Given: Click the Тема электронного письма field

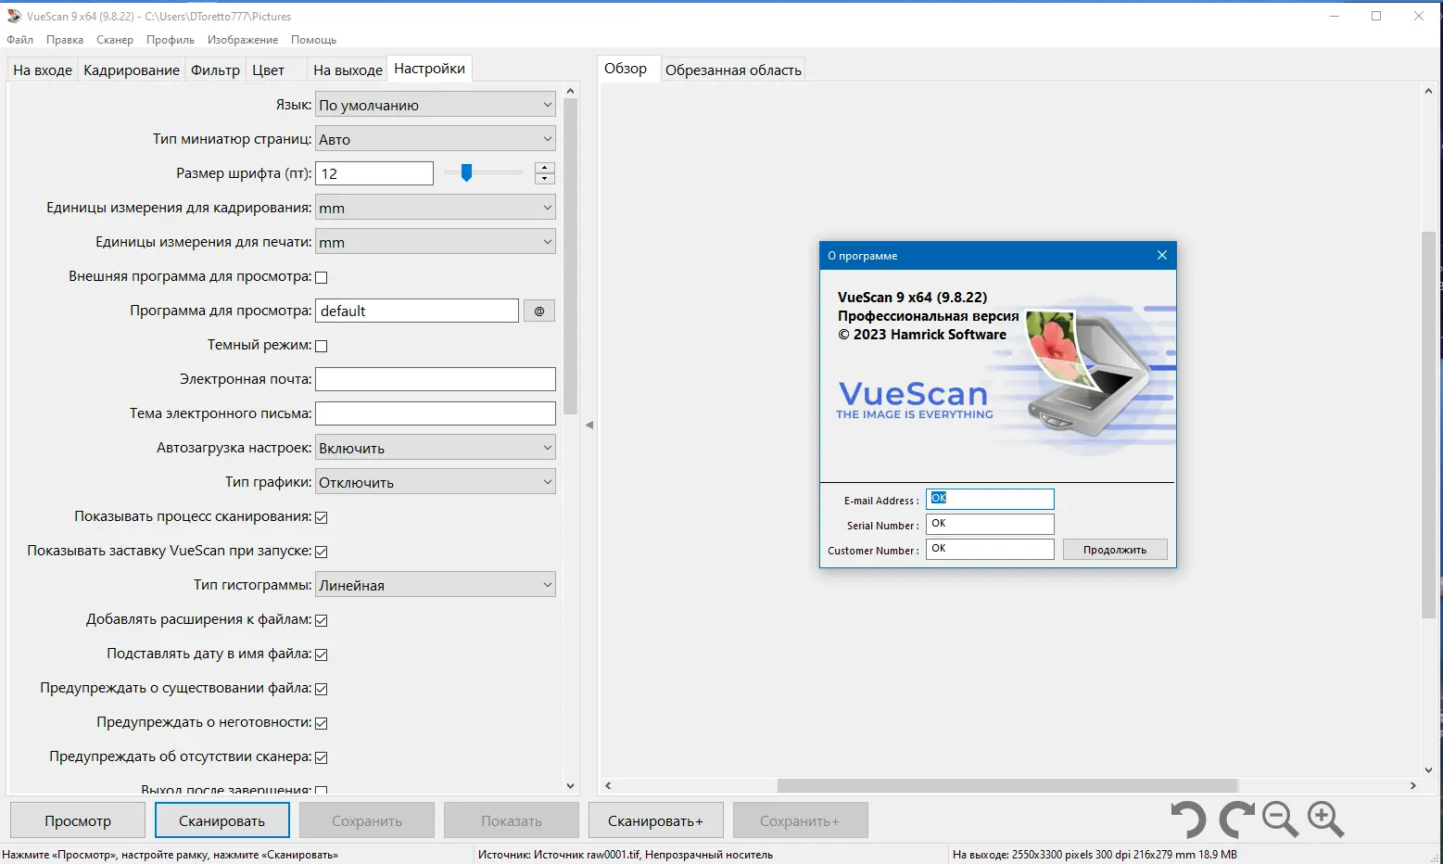Looking at the screenshot, I should point(436,413).
